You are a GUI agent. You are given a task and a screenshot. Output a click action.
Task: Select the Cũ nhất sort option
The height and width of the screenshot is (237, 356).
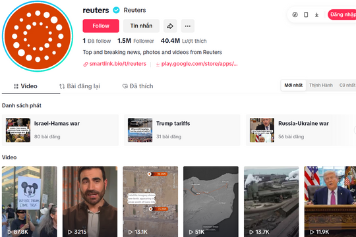click(x=347, y=86)
